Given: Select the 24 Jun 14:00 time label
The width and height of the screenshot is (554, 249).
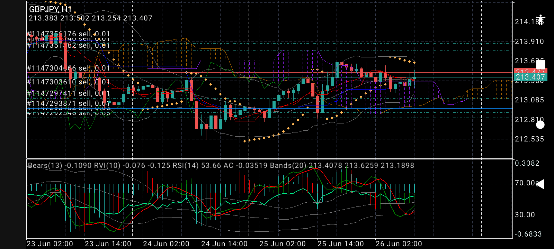Looking at the screenshot, I should tap(224, 244).
